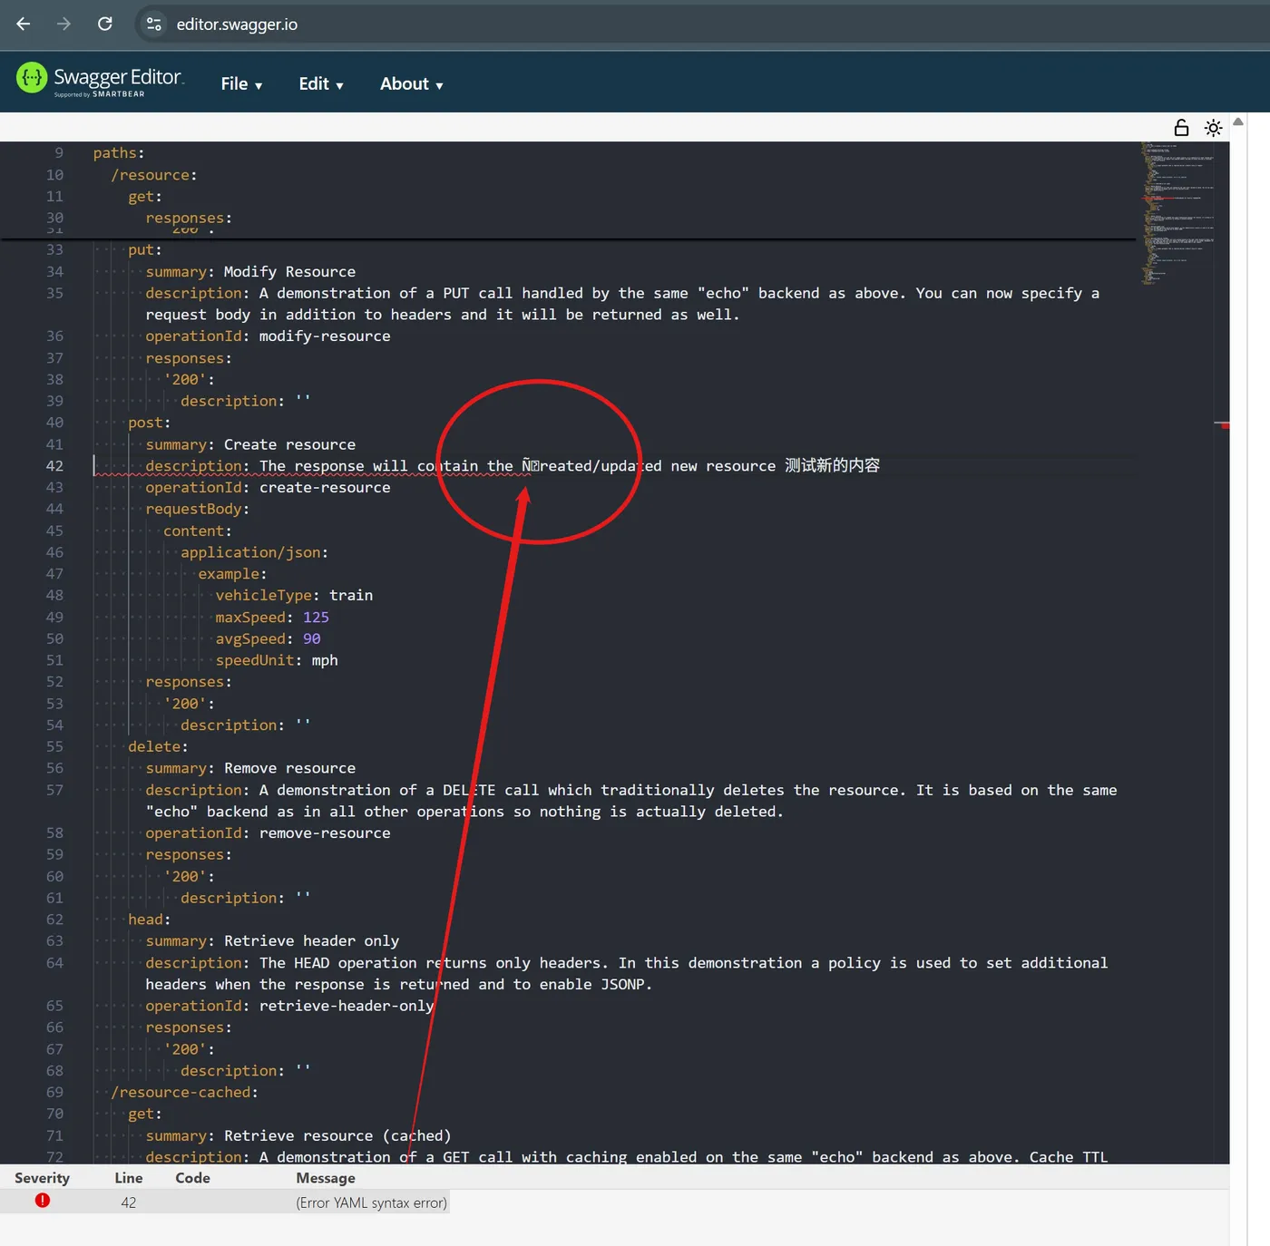Image resolution: width=1270 pixels, height=1246 pixels.
Task: Click the 'head:' key on line 62
Action: pyautogui.click(x=150, y=920)
